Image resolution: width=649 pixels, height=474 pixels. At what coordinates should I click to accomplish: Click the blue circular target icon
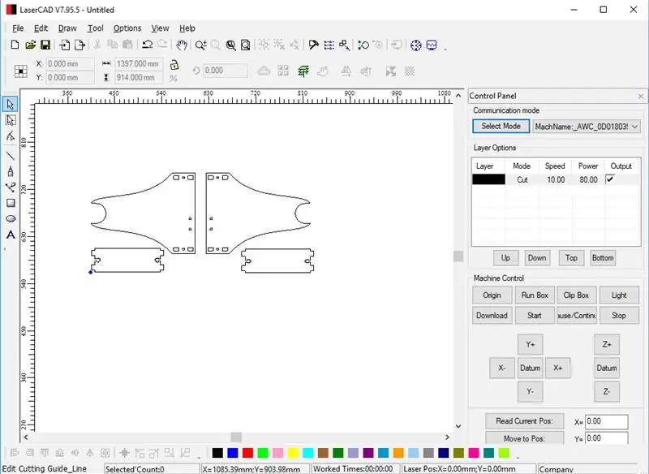(415, 45)
